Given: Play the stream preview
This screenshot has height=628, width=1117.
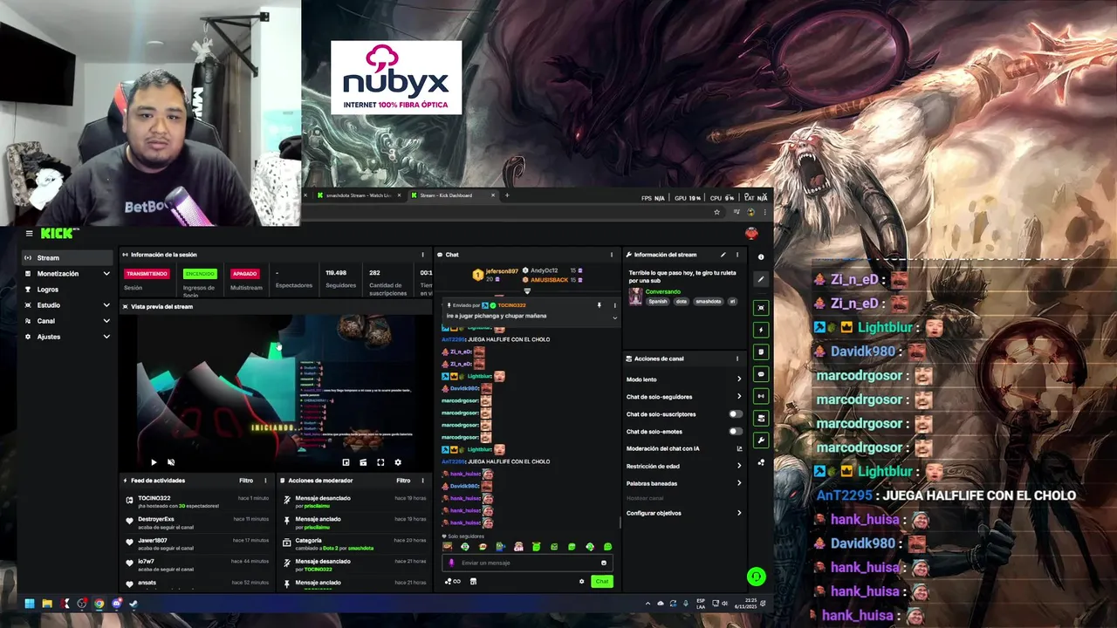Looking at the screenshot, I should [154, 462].
